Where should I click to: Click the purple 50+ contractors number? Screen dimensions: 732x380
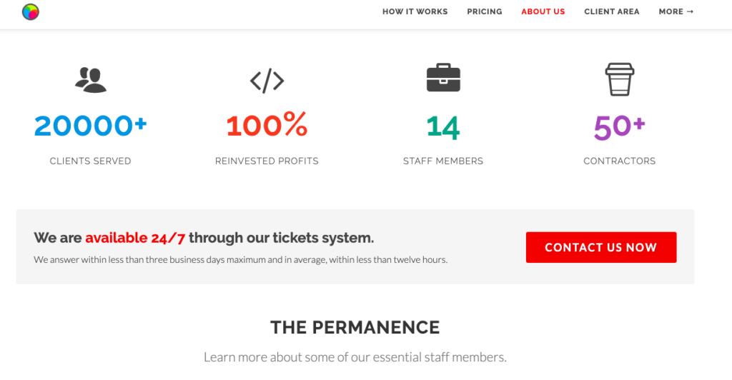click(x=620, y=127)
